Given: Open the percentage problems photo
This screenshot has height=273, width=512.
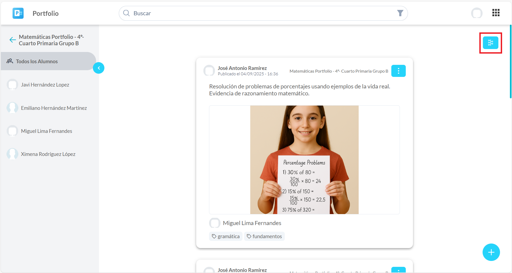Looking at the screenshot, I should click(x=304, y=160).
